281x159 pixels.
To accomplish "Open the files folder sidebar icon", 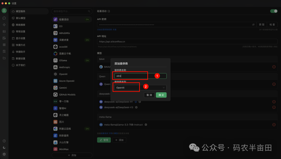I will point(4,58).
